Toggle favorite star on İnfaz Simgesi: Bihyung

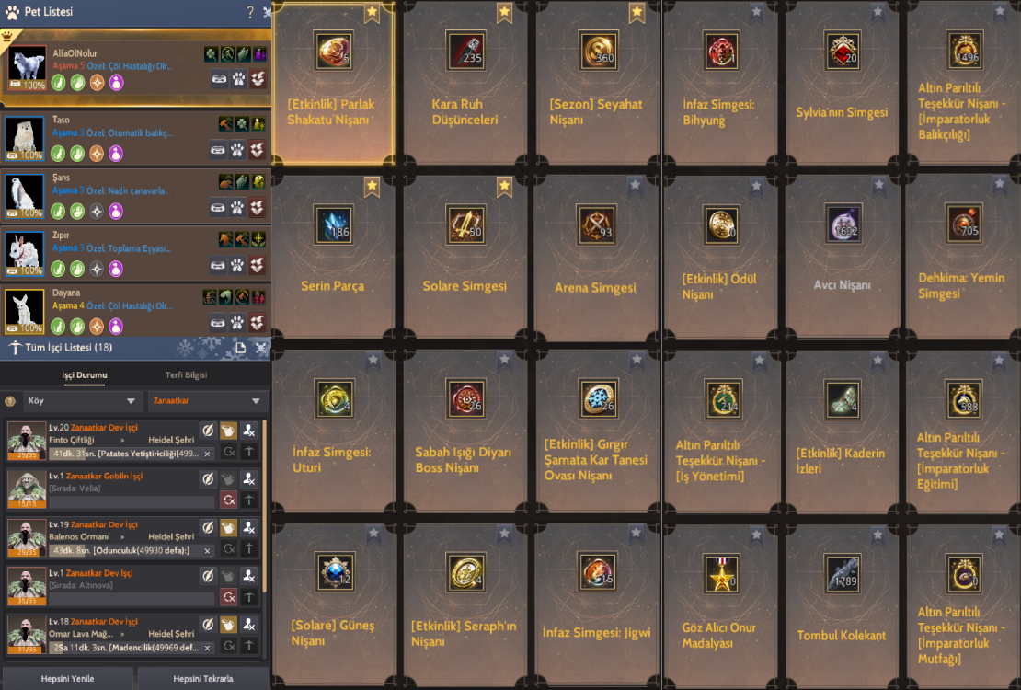(756, 11)
